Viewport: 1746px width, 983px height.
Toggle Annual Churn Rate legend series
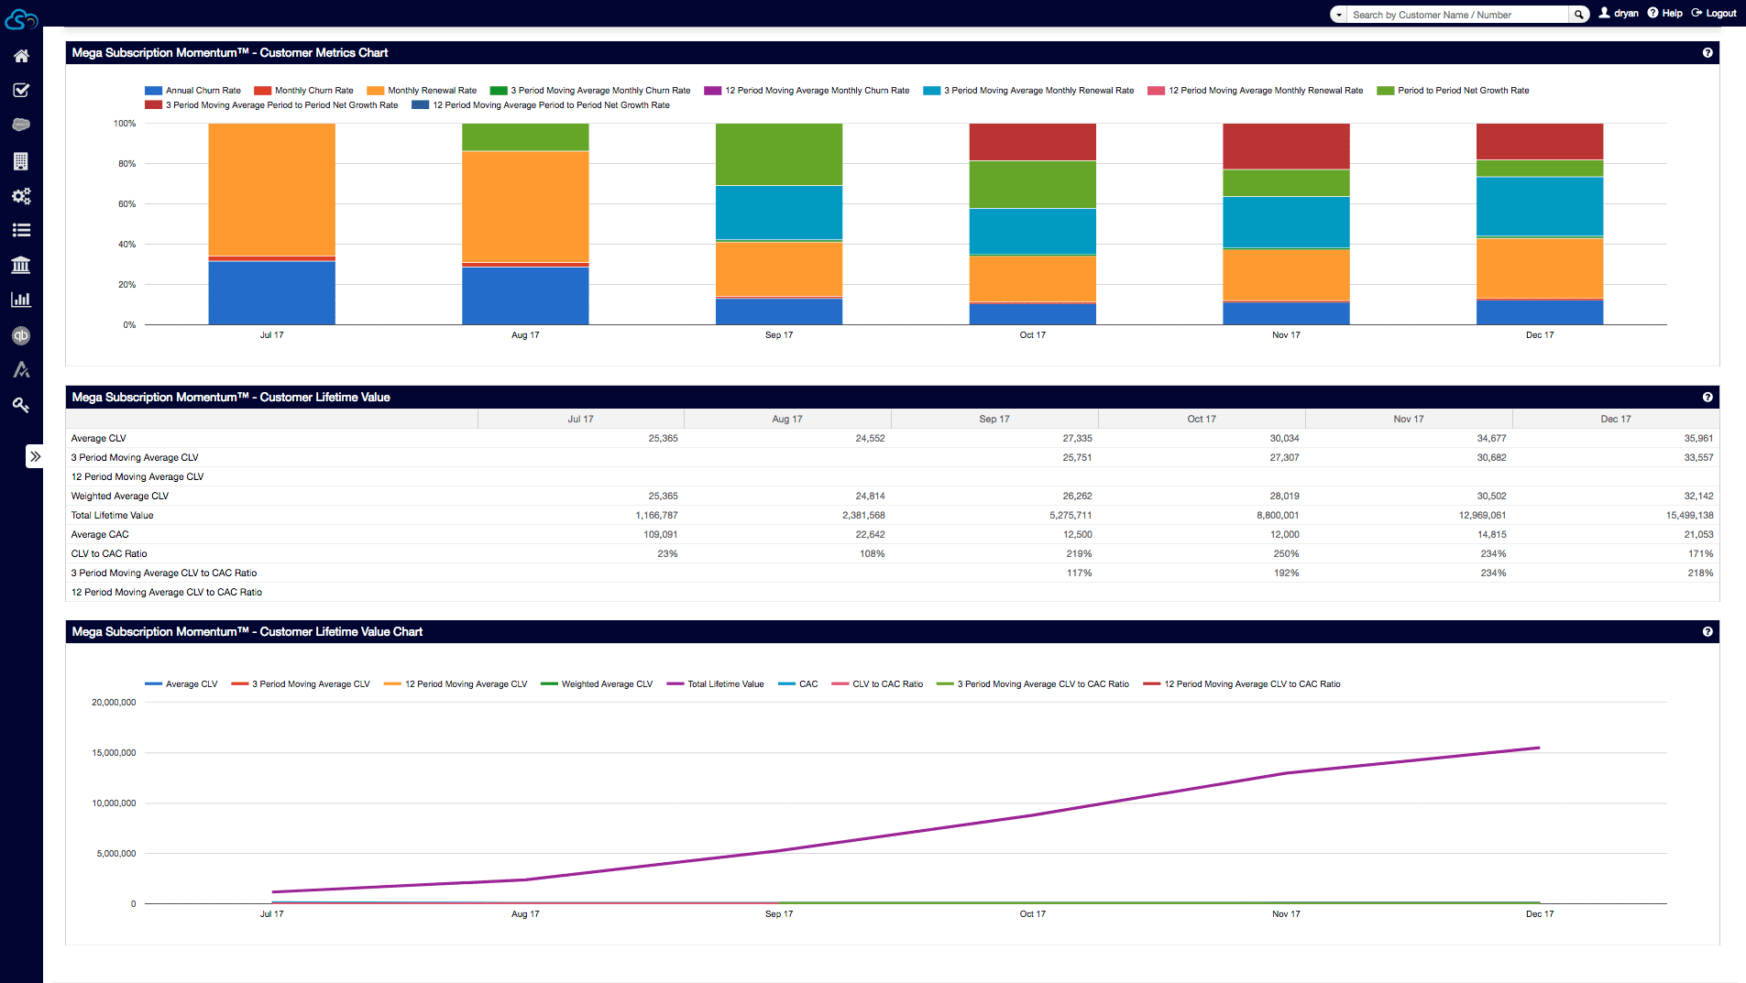point(203,91)
